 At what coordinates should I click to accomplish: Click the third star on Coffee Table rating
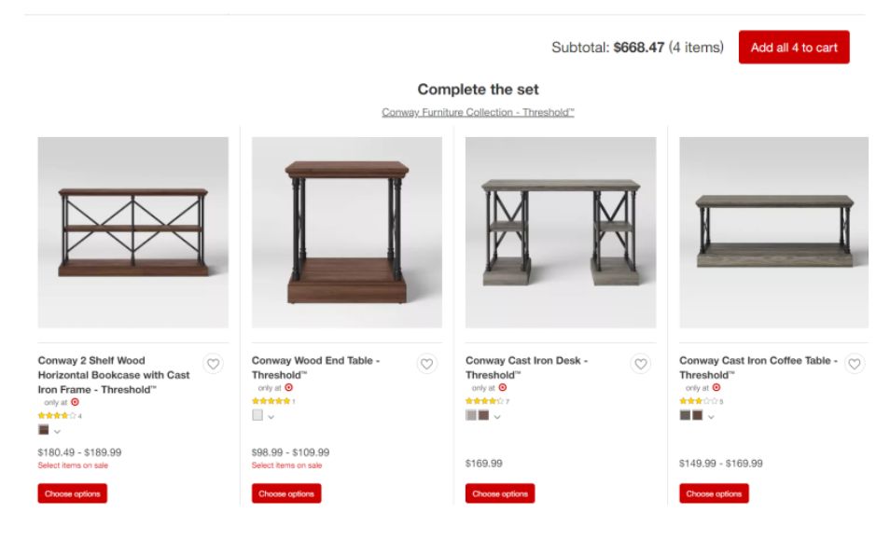698,401
